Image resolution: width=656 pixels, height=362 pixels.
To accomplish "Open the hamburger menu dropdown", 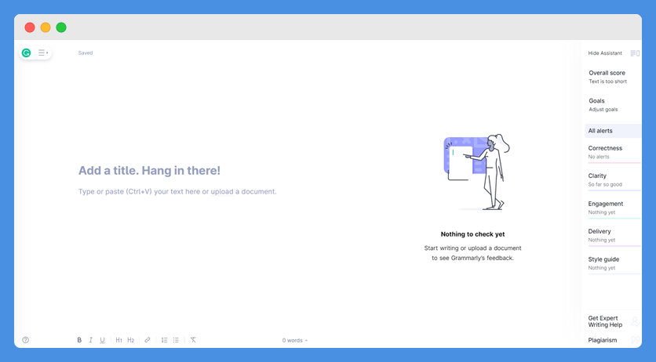I will click(42, 52).
